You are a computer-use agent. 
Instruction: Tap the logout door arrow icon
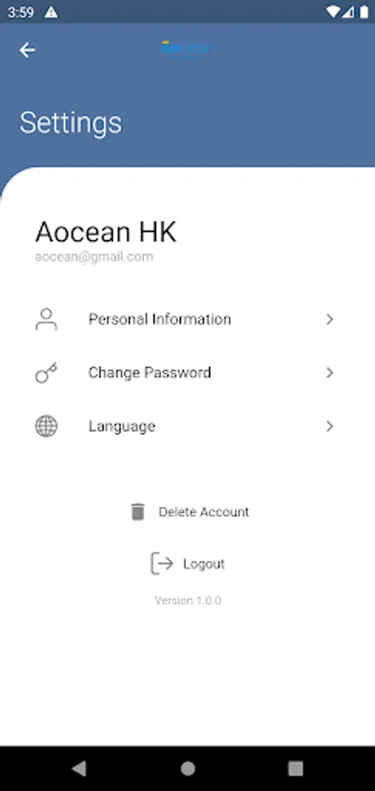pos(162,563)
